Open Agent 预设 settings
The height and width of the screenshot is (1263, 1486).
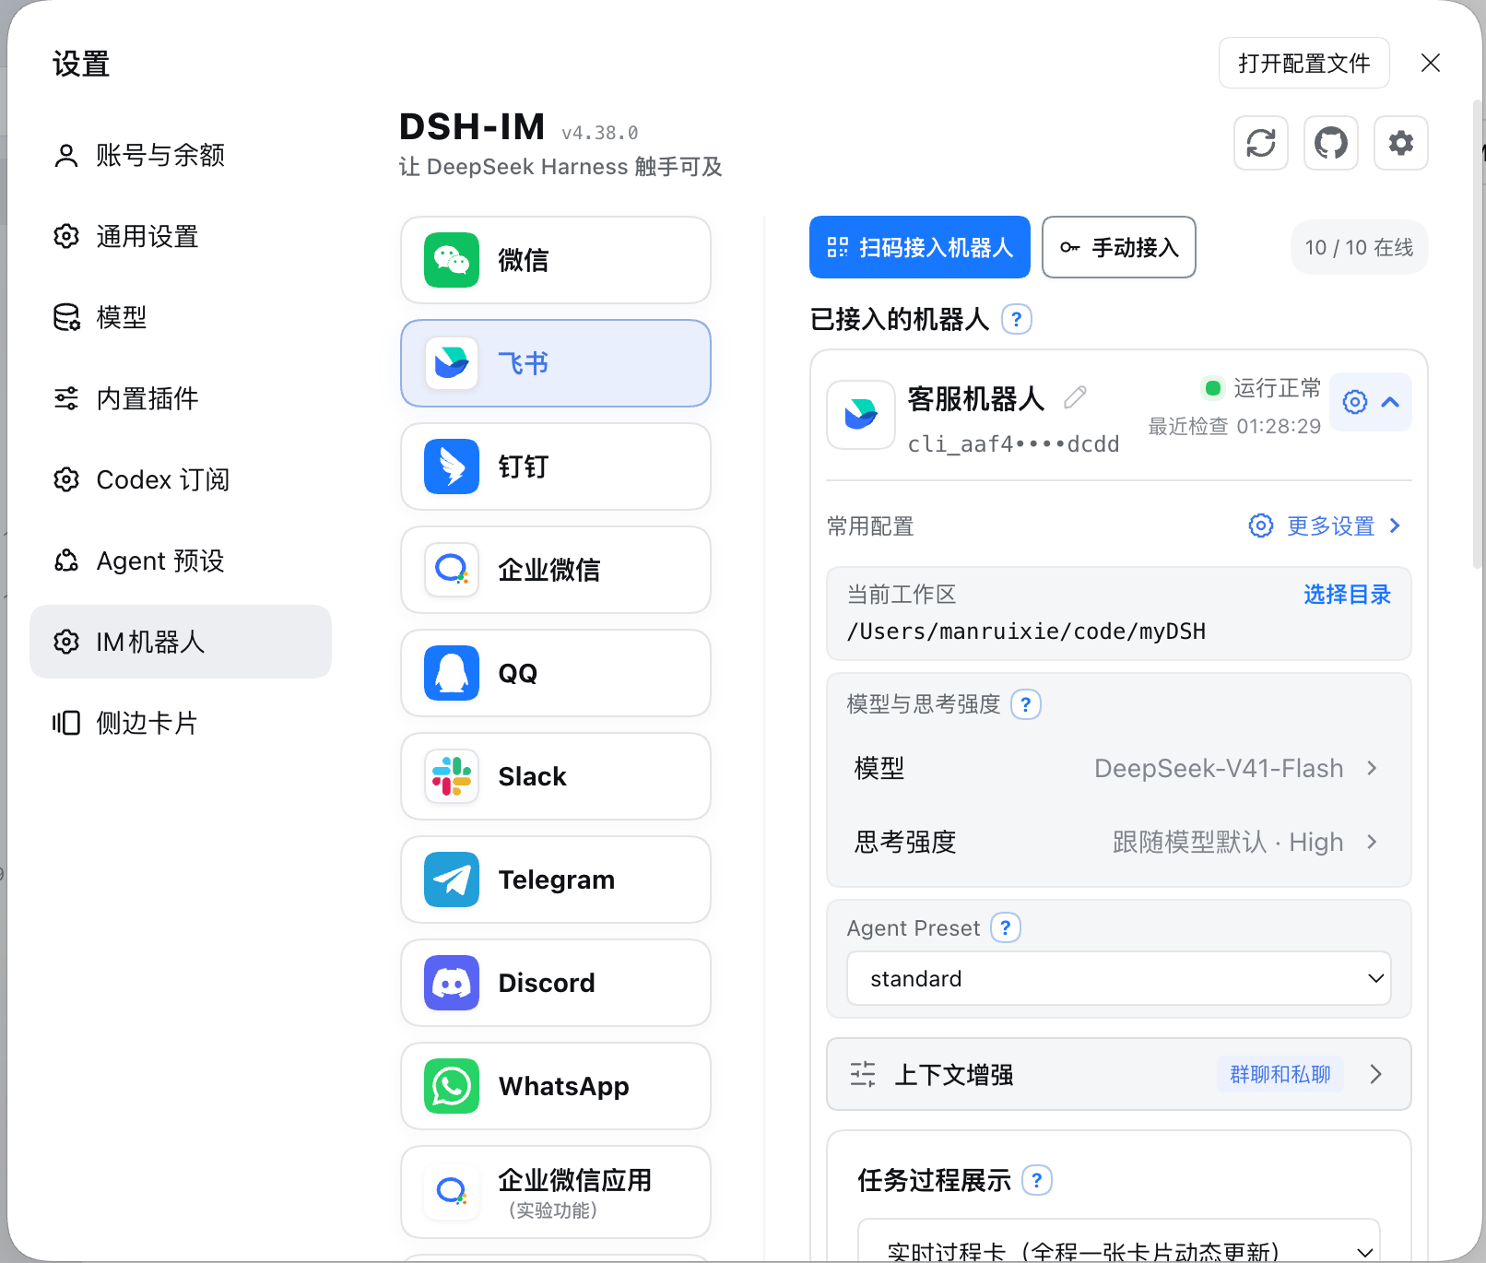[x=181, y=561]
